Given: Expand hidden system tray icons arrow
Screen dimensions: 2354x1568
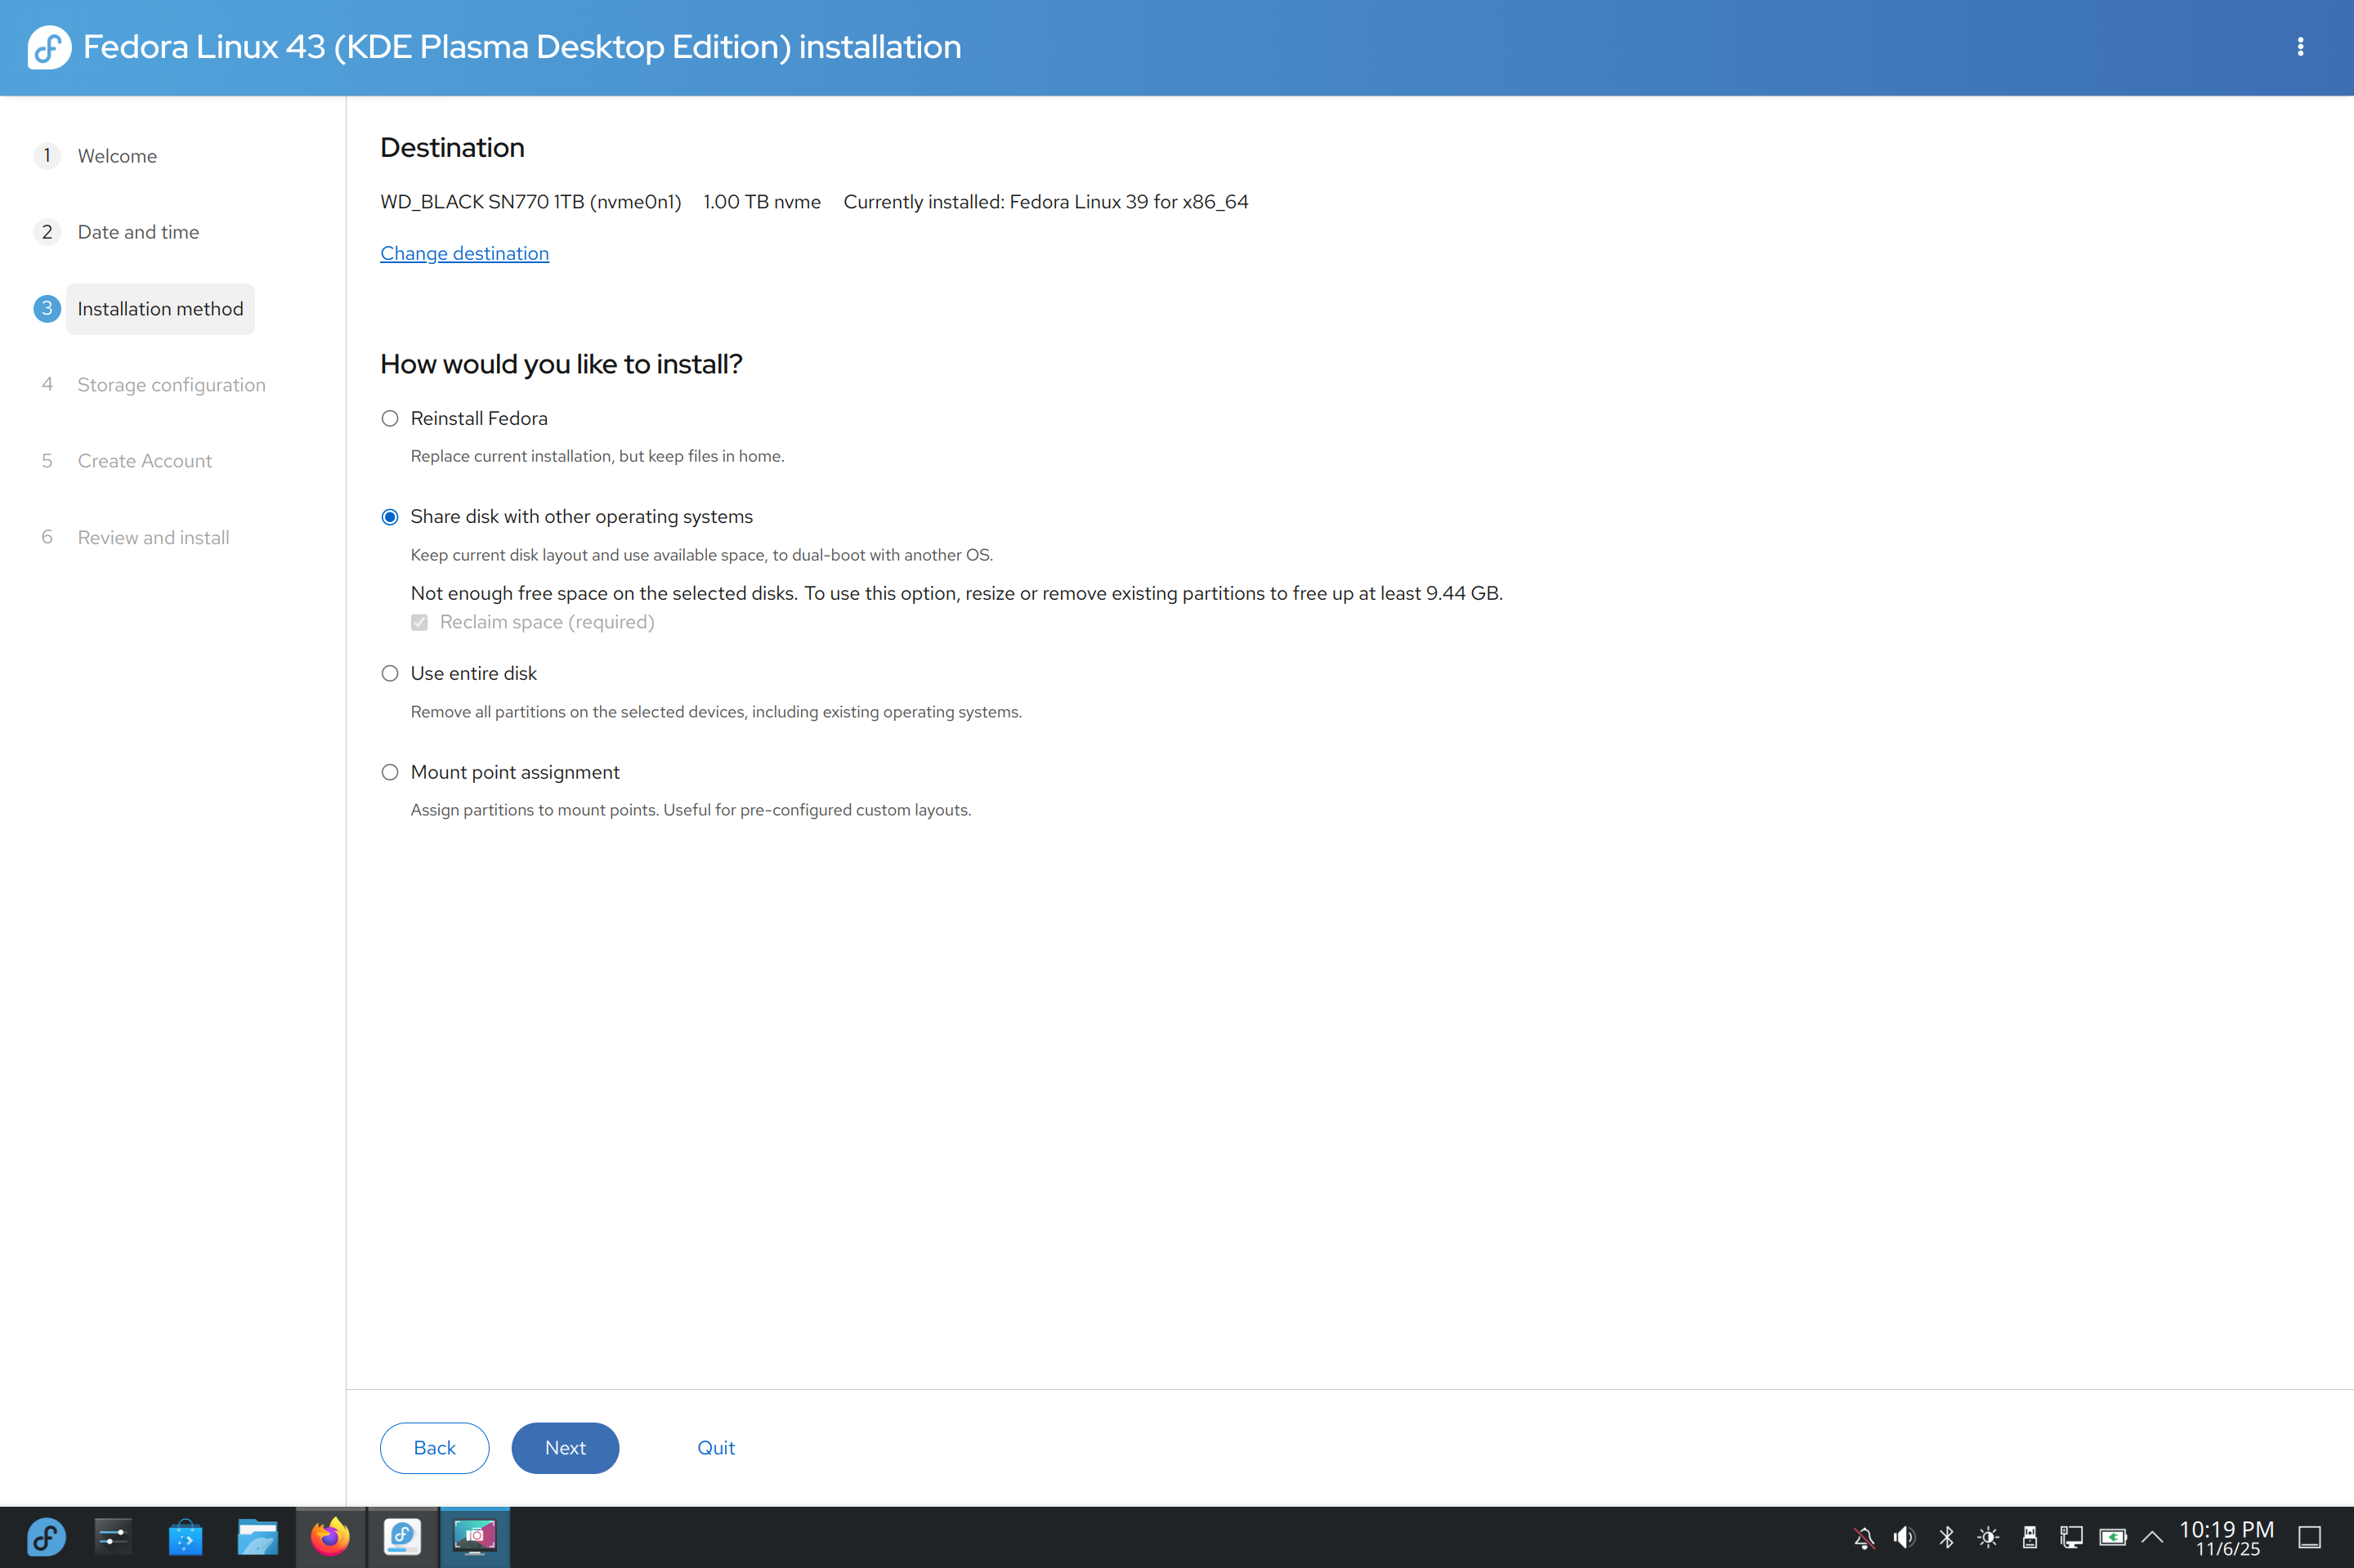Looking at the screenshot, I should 2152,1537.
